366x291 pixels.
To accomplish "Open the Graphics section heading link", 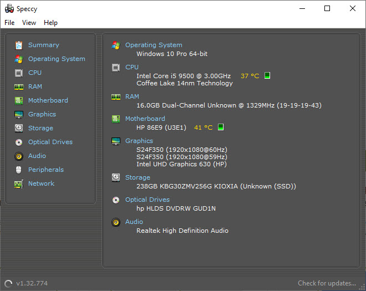I will [x=139, y=141].
